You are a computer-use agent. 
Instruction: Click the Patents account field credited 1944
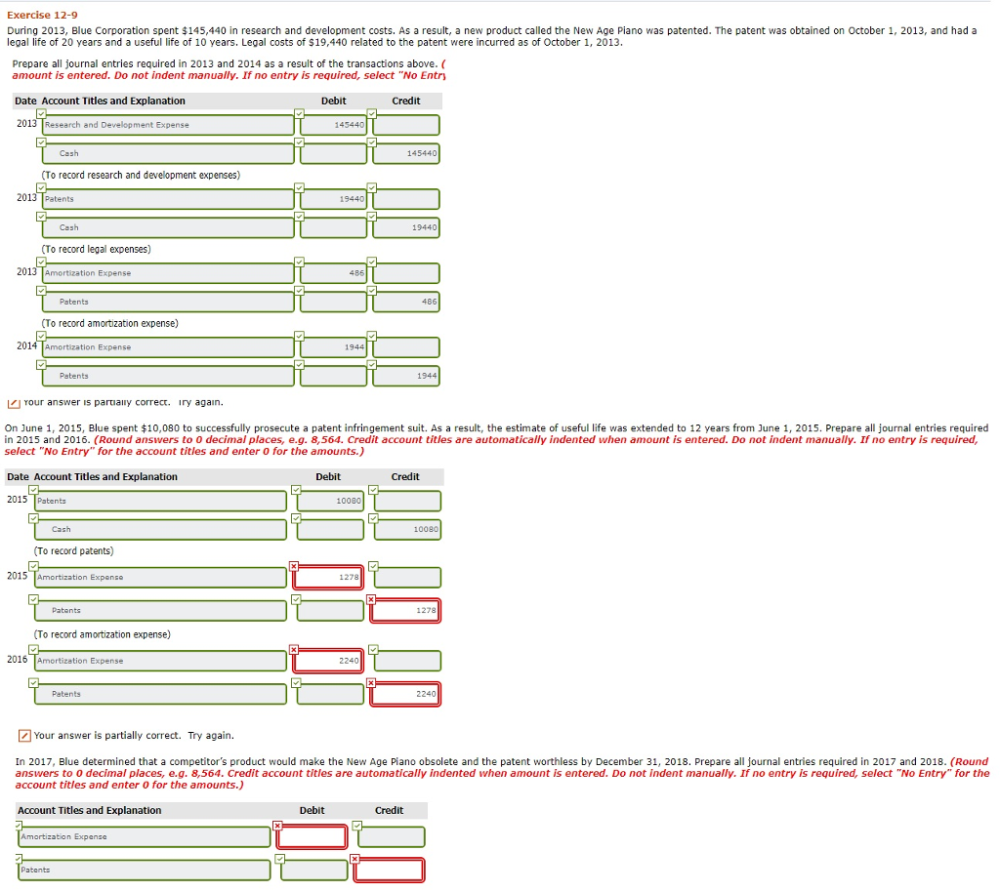click(x=168, y=376)
